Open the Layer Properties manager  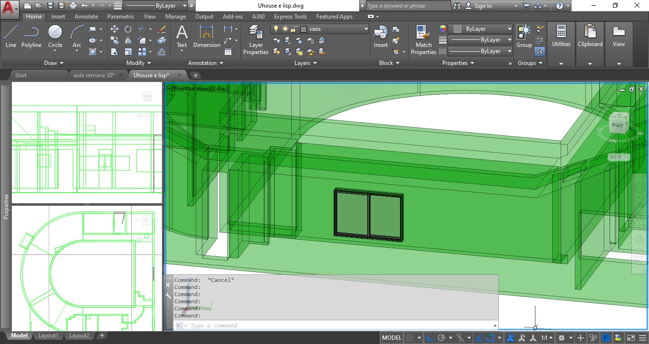tap(256, 40)
